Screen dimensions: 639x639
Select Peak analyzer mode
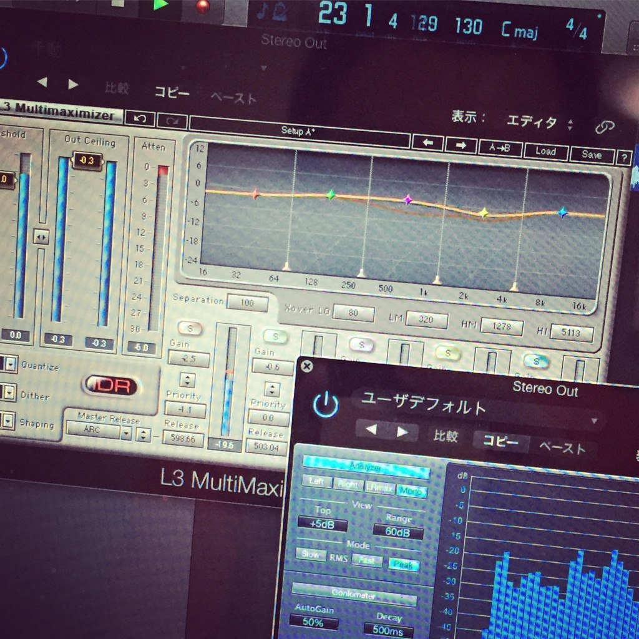pyautogui.click(x=404, y=564)
